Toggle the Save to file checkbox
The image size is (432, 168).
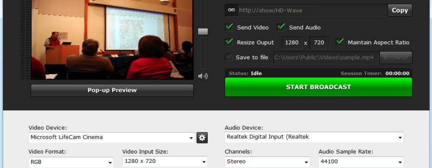(x=229, y=57)
